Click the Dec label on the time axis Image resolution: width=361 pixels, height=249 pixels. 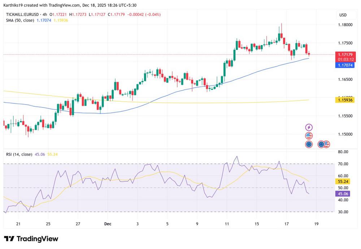click(108, 224)
